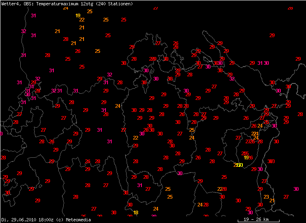306x223 pixels.
Task: Click the Di weekday abbreviation in footer
Action: [x=4, y=219]
